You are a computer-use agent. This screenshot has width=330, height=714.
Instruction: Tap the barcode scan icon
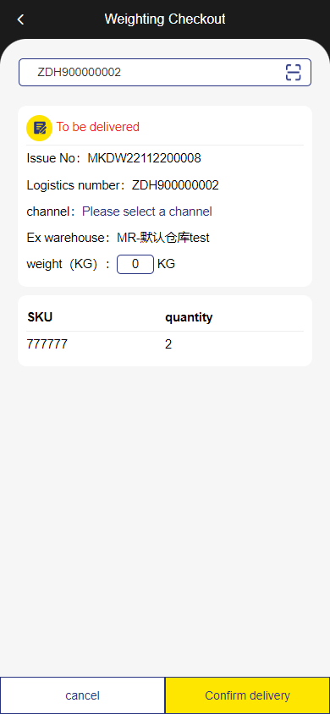point(293,73)
